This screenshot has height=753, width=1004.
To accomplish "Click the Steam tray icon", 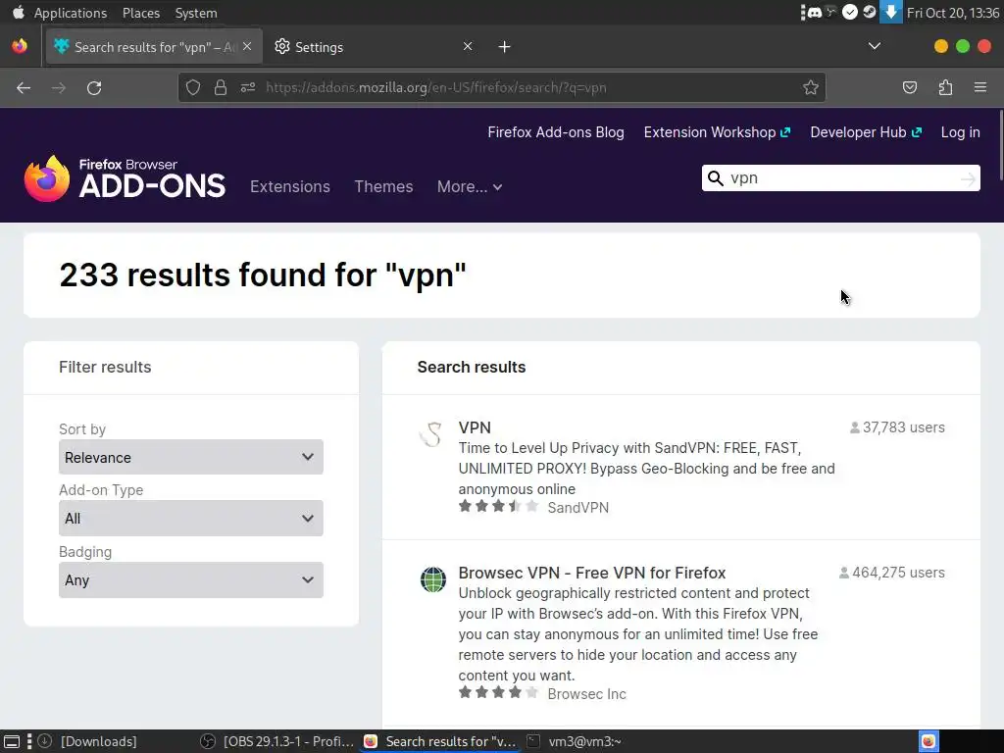I will pyautogui.click(x=869, y=12).
